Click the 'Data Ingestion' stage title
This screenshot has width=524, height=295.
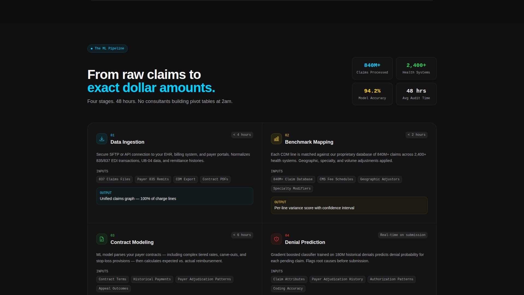coord(127,142)
